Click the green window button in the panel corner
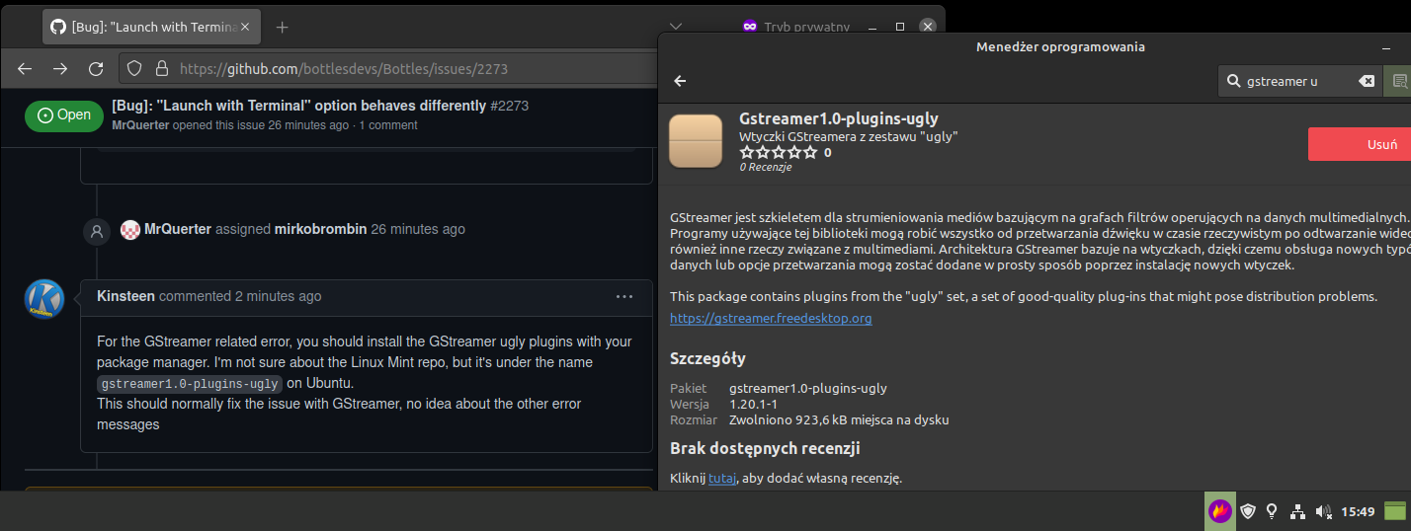 (1395, 511)
